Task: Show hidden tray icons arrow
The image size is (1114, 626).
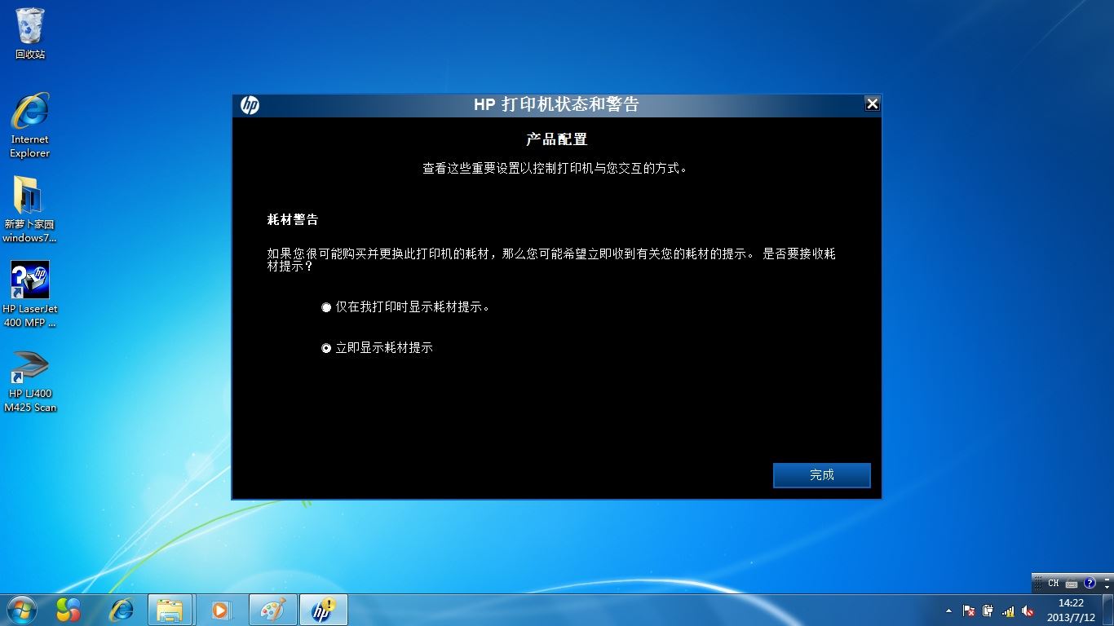Action: click(x=948, y=611)
